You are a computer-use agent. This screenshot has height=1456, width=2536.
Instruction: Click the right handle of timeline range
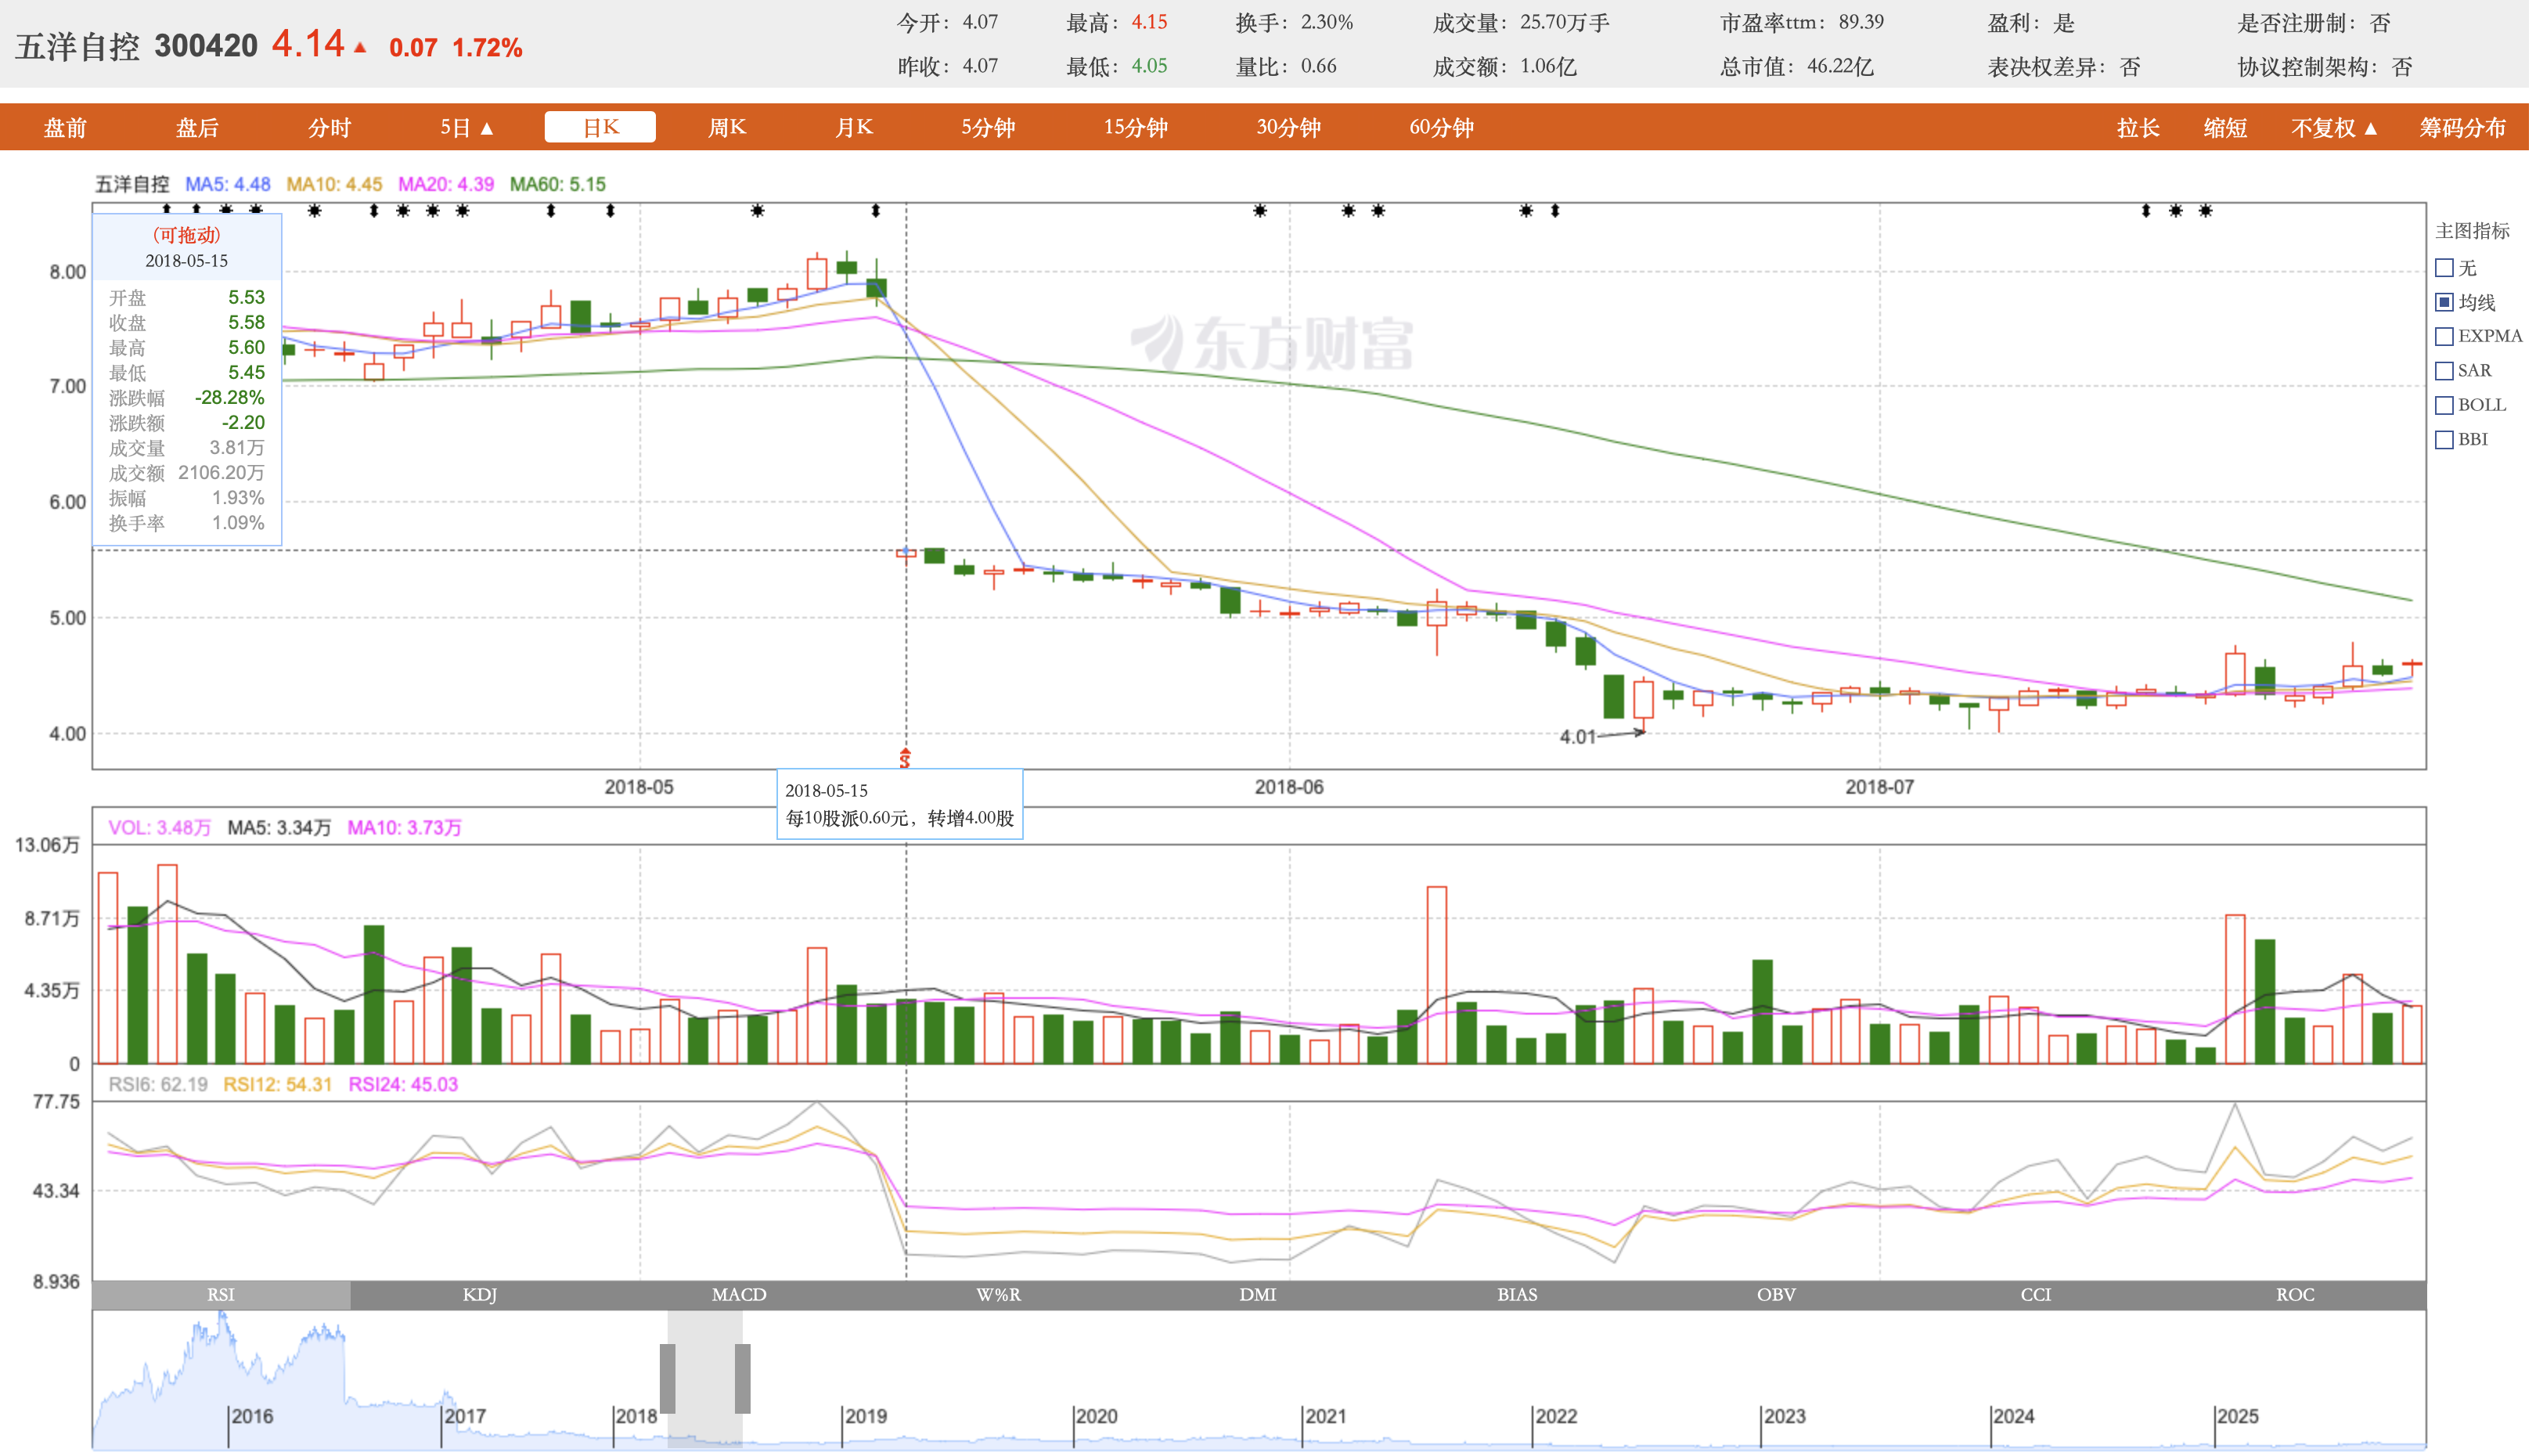tap(744, 1381)
